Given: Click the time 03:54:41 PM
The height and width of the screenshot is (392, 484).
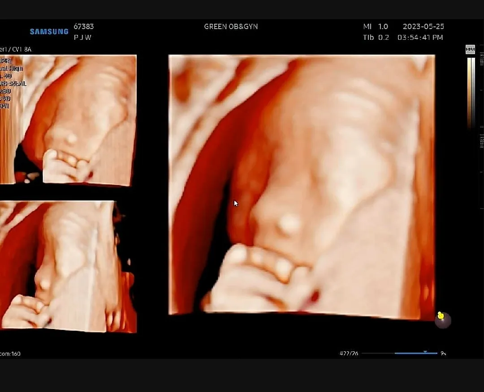Looking at the screenshot, I should [420, 37].
